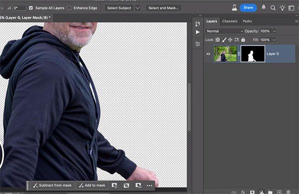Collapse the panel dock double-arrow

click(297, 15)
